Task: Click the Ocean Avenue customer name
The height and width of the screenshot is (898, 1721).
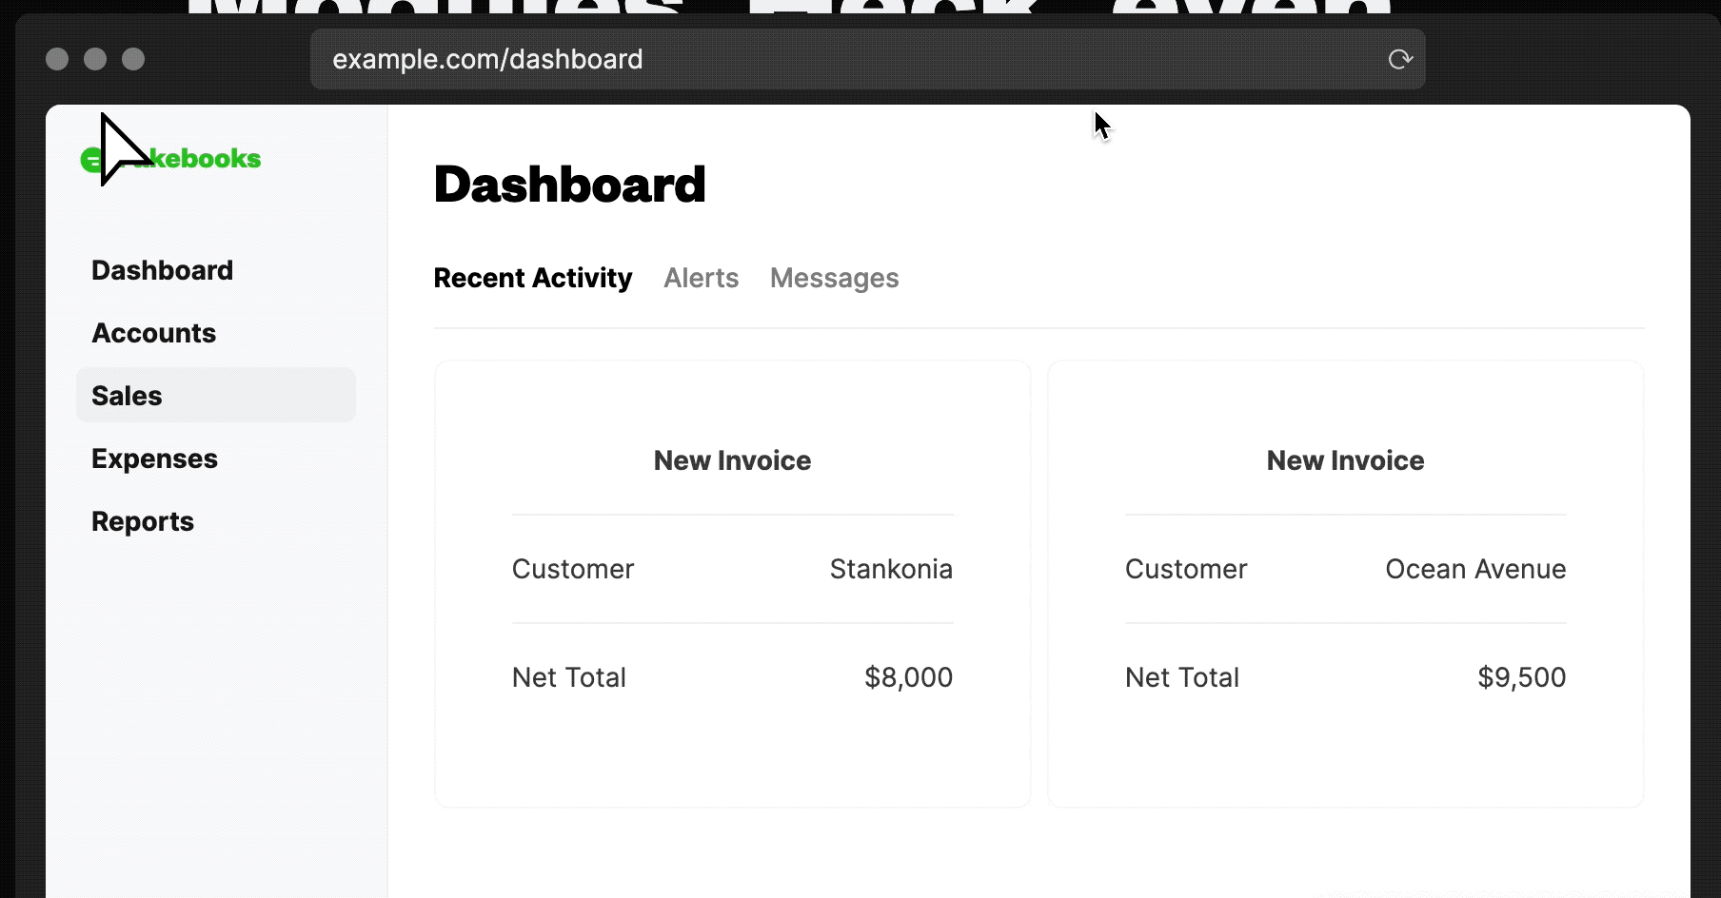Action: [1475, 569]
